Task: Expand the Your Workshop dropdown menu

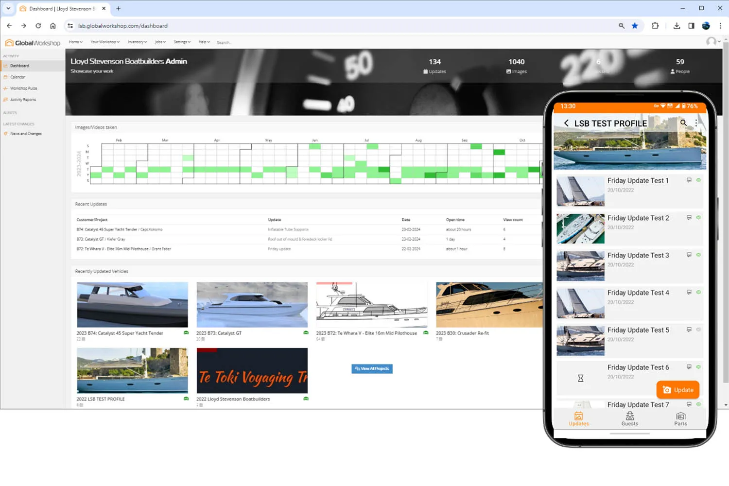Action: tap(105, 42)
